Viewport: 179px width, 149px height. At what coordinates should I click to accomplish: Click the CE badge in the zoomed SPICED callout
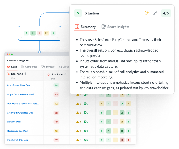pos(46,33)
